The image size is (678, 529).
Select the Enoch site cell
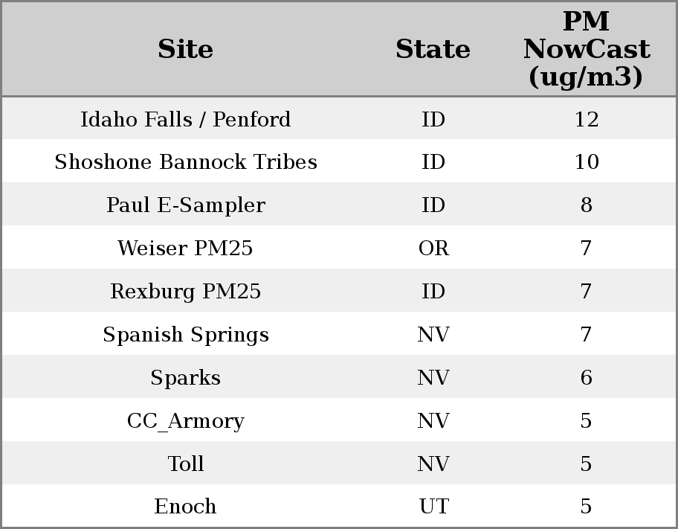pyautogui.click(x=186, y=507)
